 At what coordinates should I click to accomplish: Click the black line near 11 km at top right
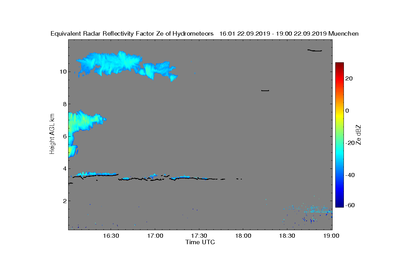tap(315, 50)
